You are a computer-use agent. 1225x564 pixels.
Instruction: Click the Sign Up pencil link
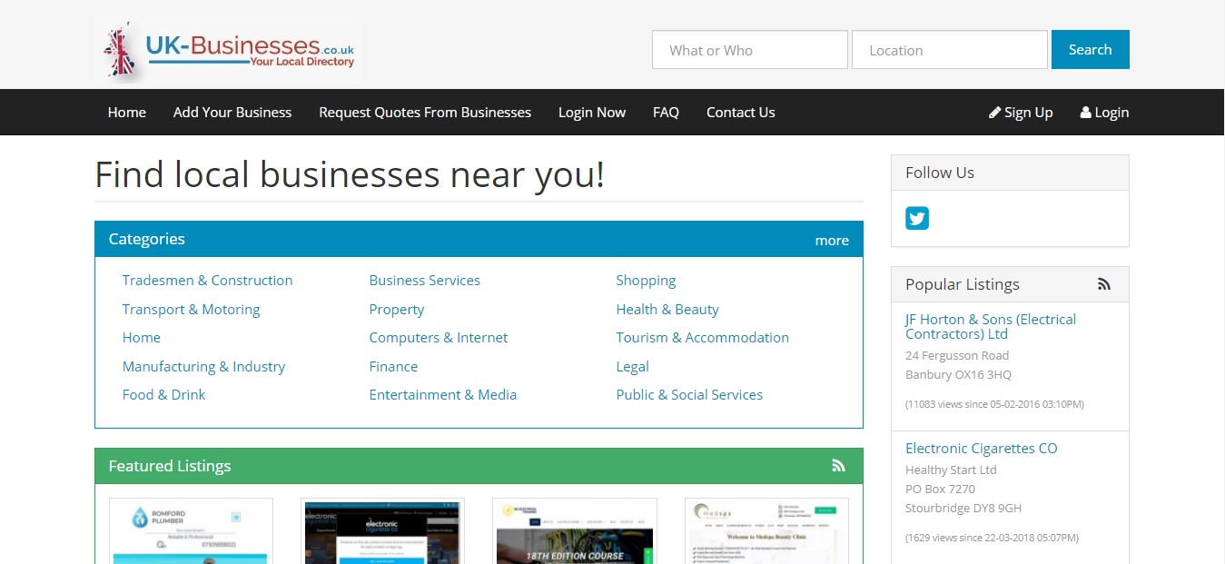coord(1021,113)
